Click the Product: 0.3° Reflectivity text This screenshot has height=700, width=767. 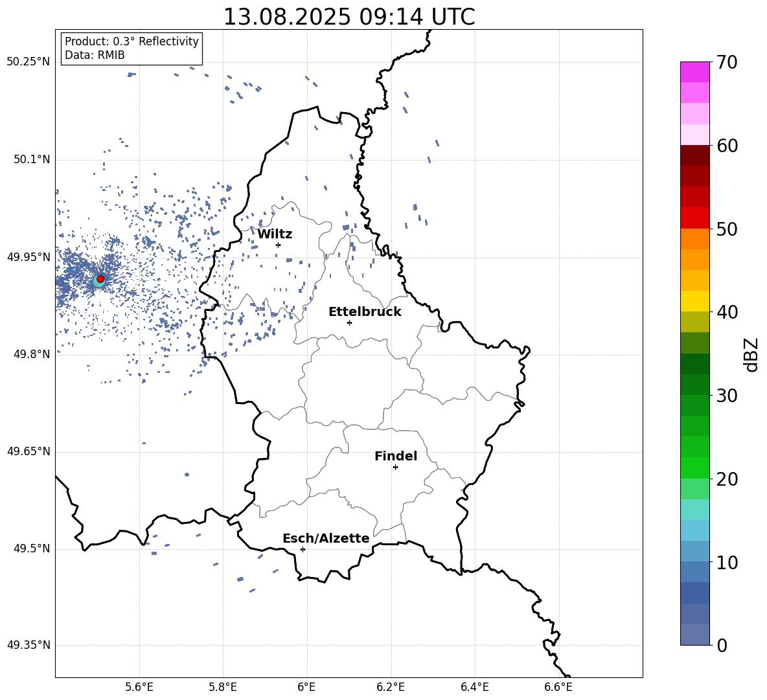pyautogui.click(x=132, y=41)
